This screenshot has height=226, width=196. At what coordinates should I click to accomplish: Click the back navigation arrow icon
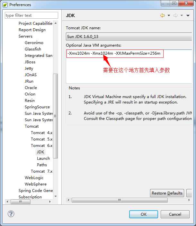pos(163,15)
